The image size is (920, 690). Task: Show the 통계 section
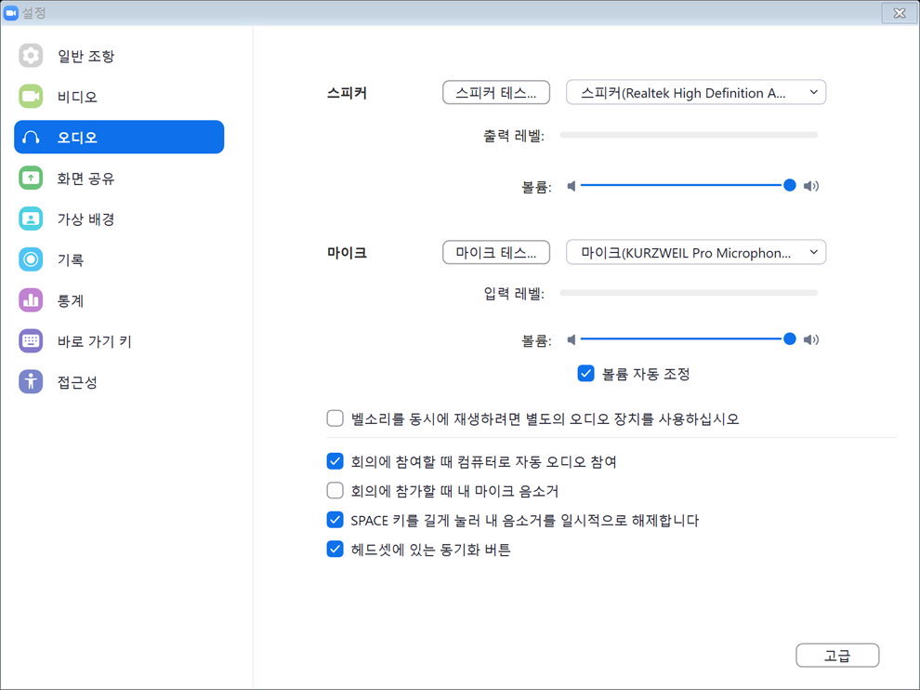[x=119, y=300]
